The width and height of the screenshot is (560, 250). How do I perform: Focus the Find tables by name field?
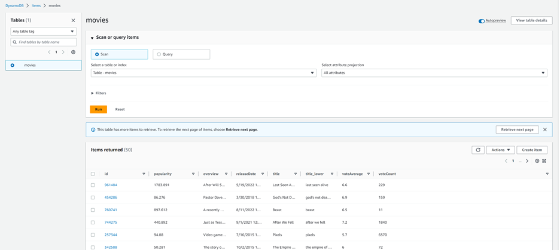click(x=43, y=42)
